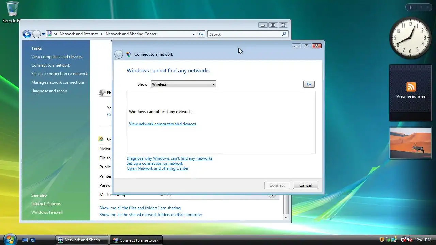Click the Connect to a network title icon
This screenshot has width=436, height=245.
(129, 54)
